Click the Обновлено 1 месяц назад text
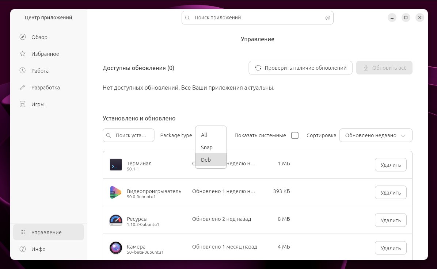Image resolution: width=437 pixels, height=269 pixels. point(225,247)
